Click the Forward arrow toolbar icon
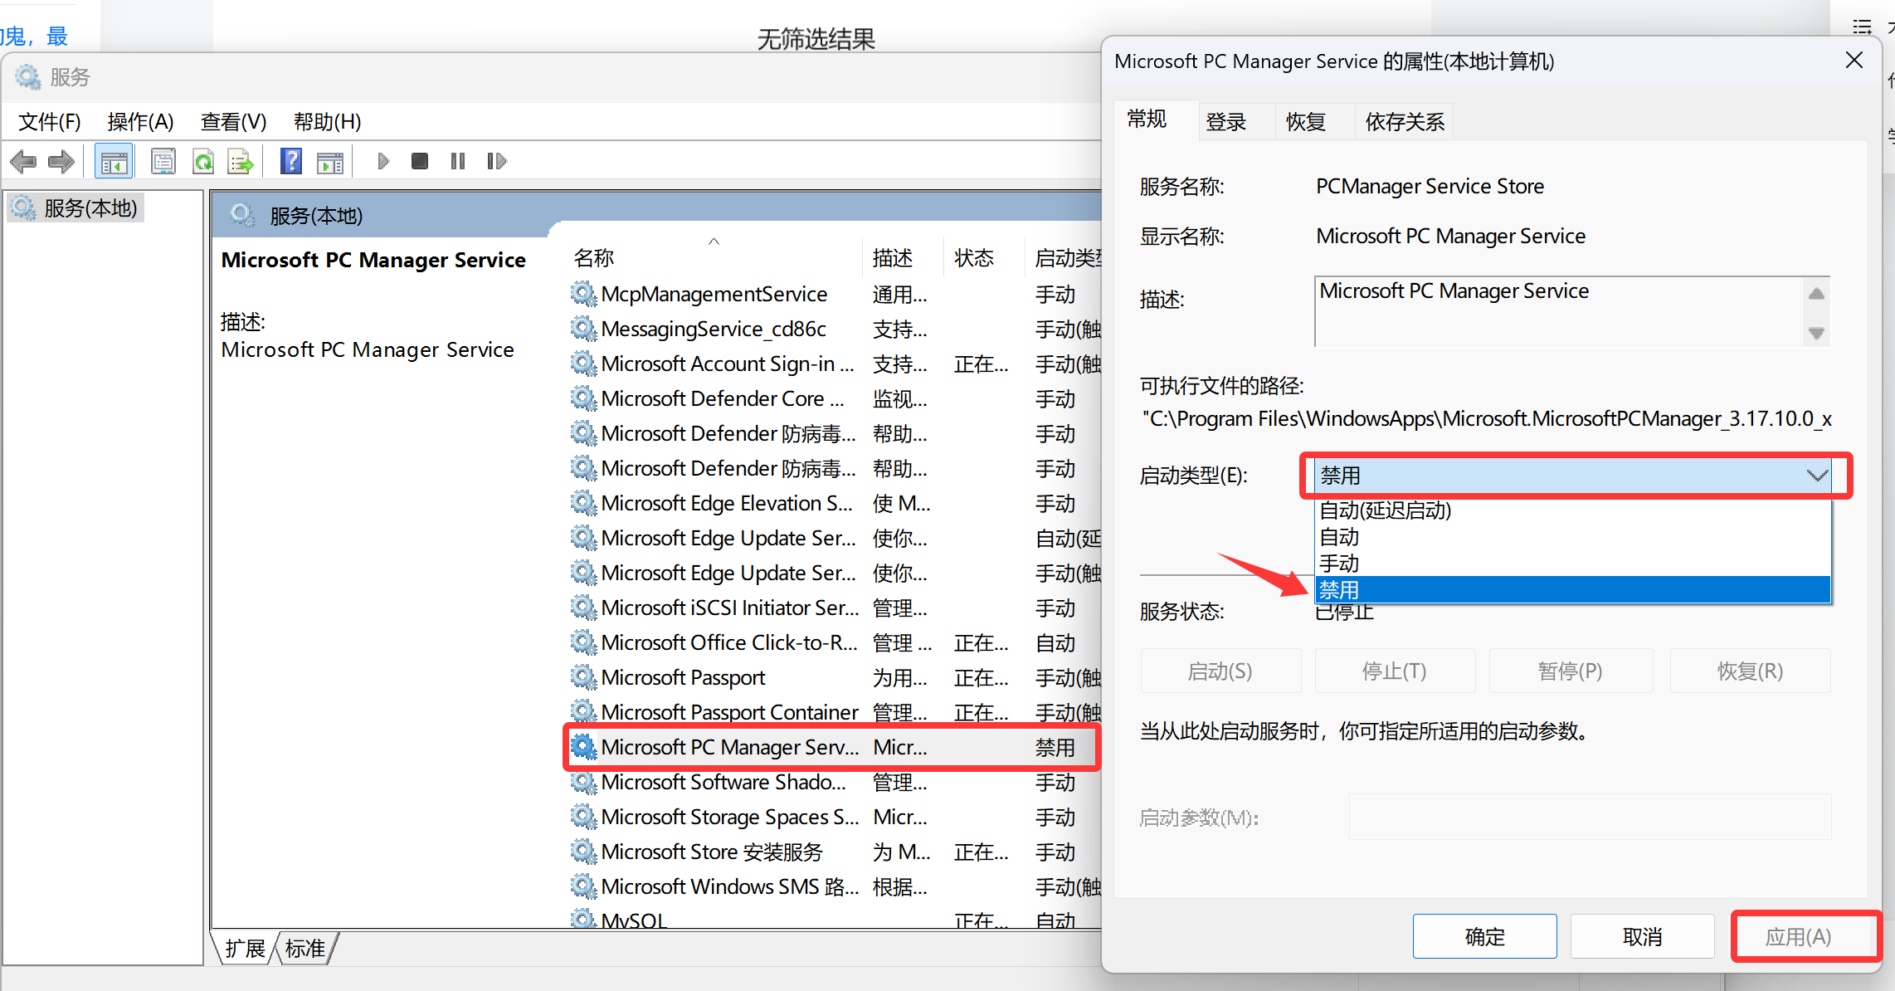The width and height of the screenshot is (1895, 991). (61, 161)
